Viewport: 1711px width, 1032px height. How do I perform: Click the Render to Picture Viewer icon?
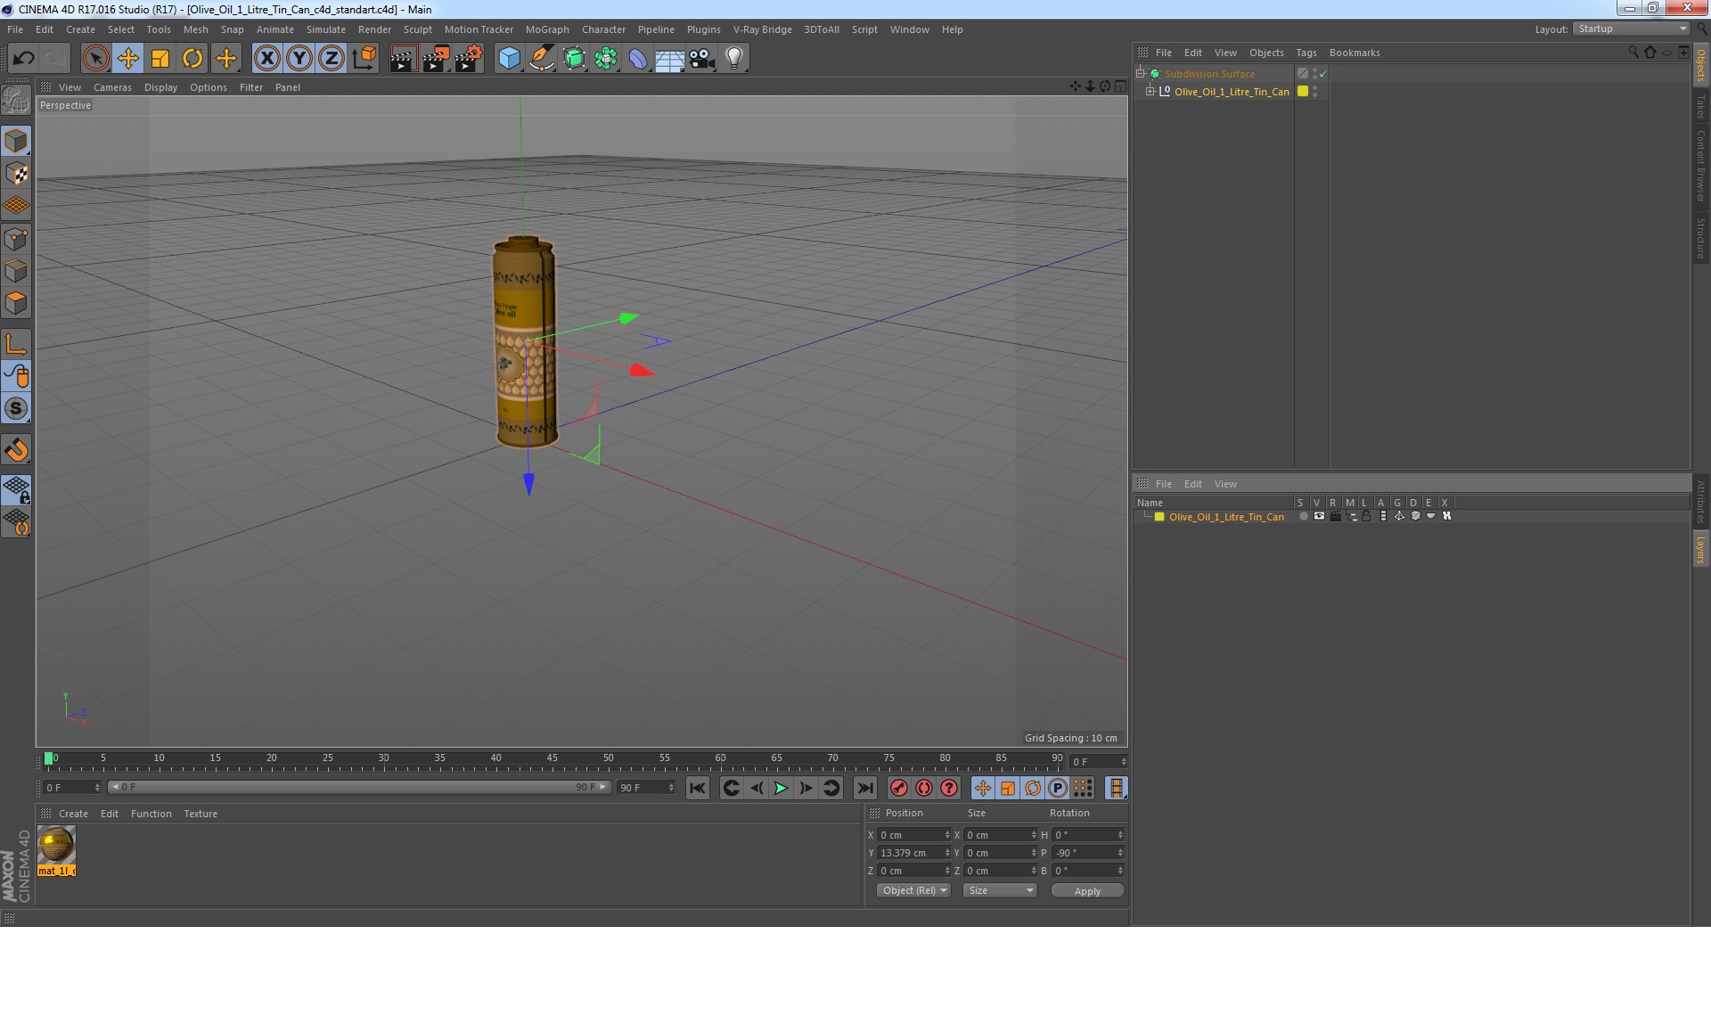point(435,57)
